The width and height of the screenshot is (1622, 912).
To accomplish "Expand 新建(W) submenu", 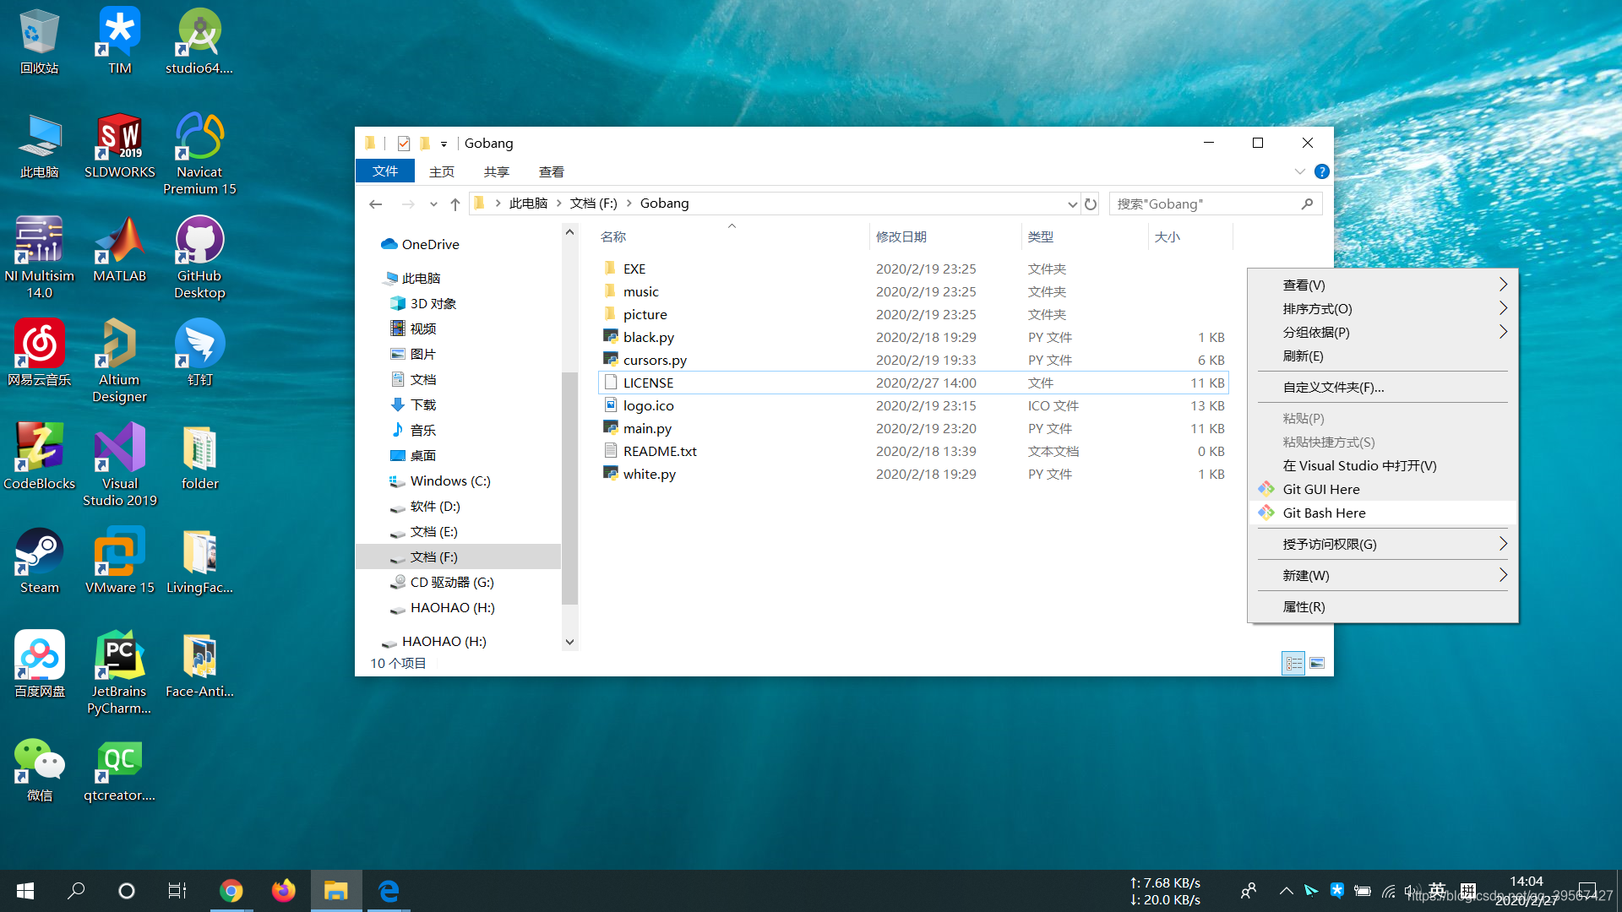I will (1383, 575).
